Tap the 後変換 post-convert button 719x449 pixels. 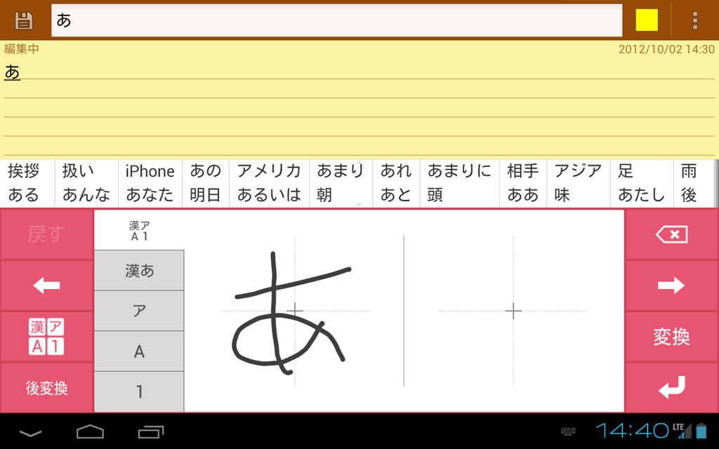47,387
